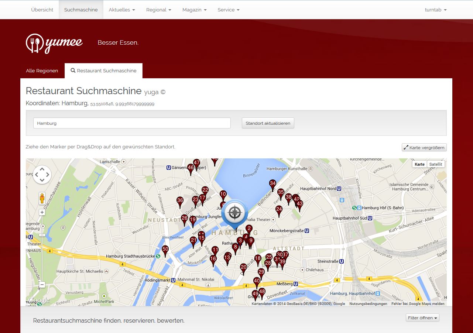Click the blue compass location marker
Image resolution: width=473 pixels, height=333 pixels.
coord(234,215)
